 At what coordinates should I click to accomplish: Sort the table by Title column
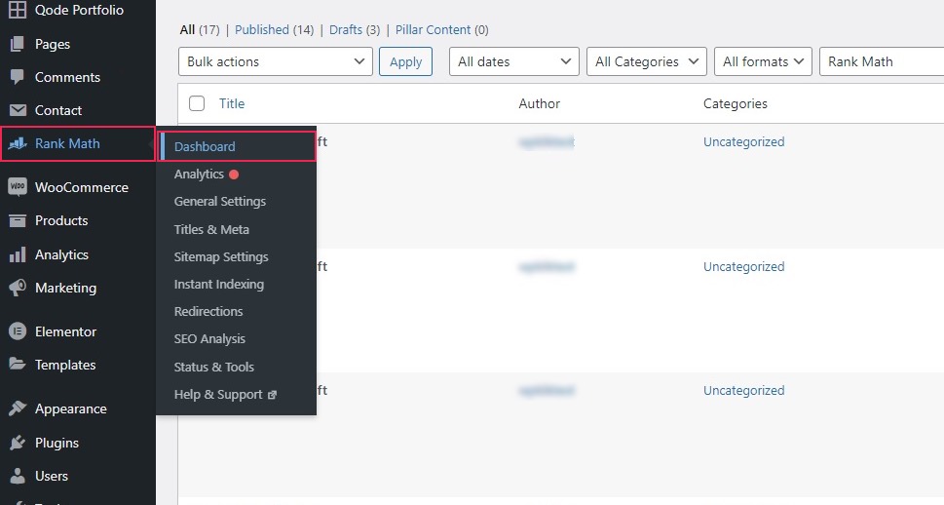pos(232,103)
